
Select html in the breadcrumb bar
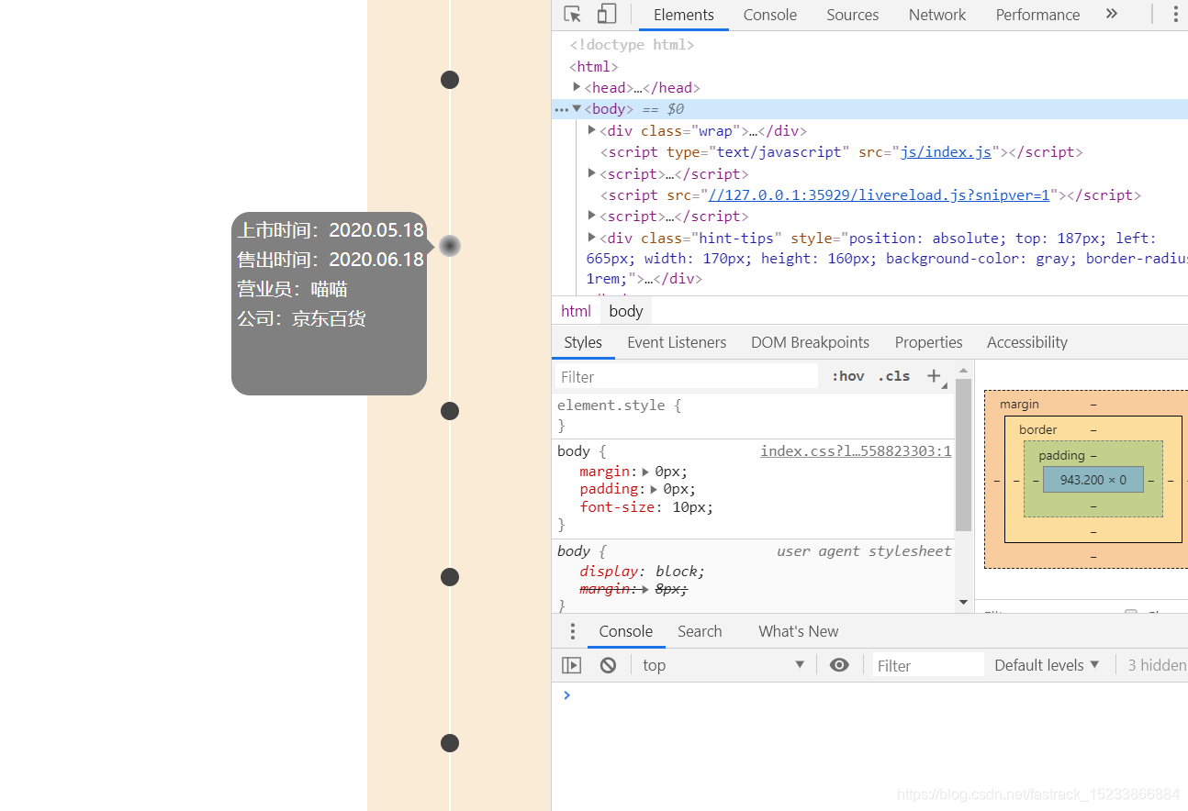[577, 311]
